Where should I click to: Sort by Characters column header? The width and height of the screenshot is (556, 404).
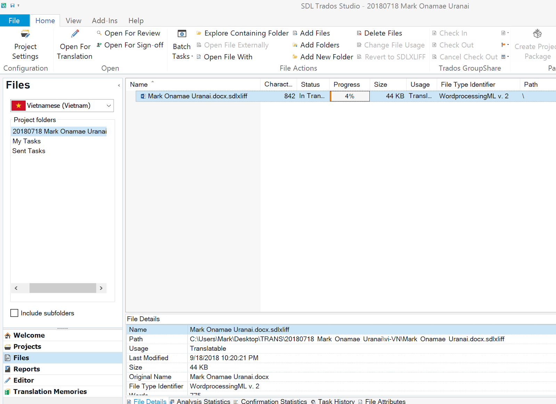click(x=278, y=84)
